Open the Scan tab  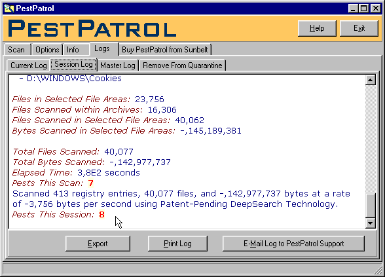[17, 50]
